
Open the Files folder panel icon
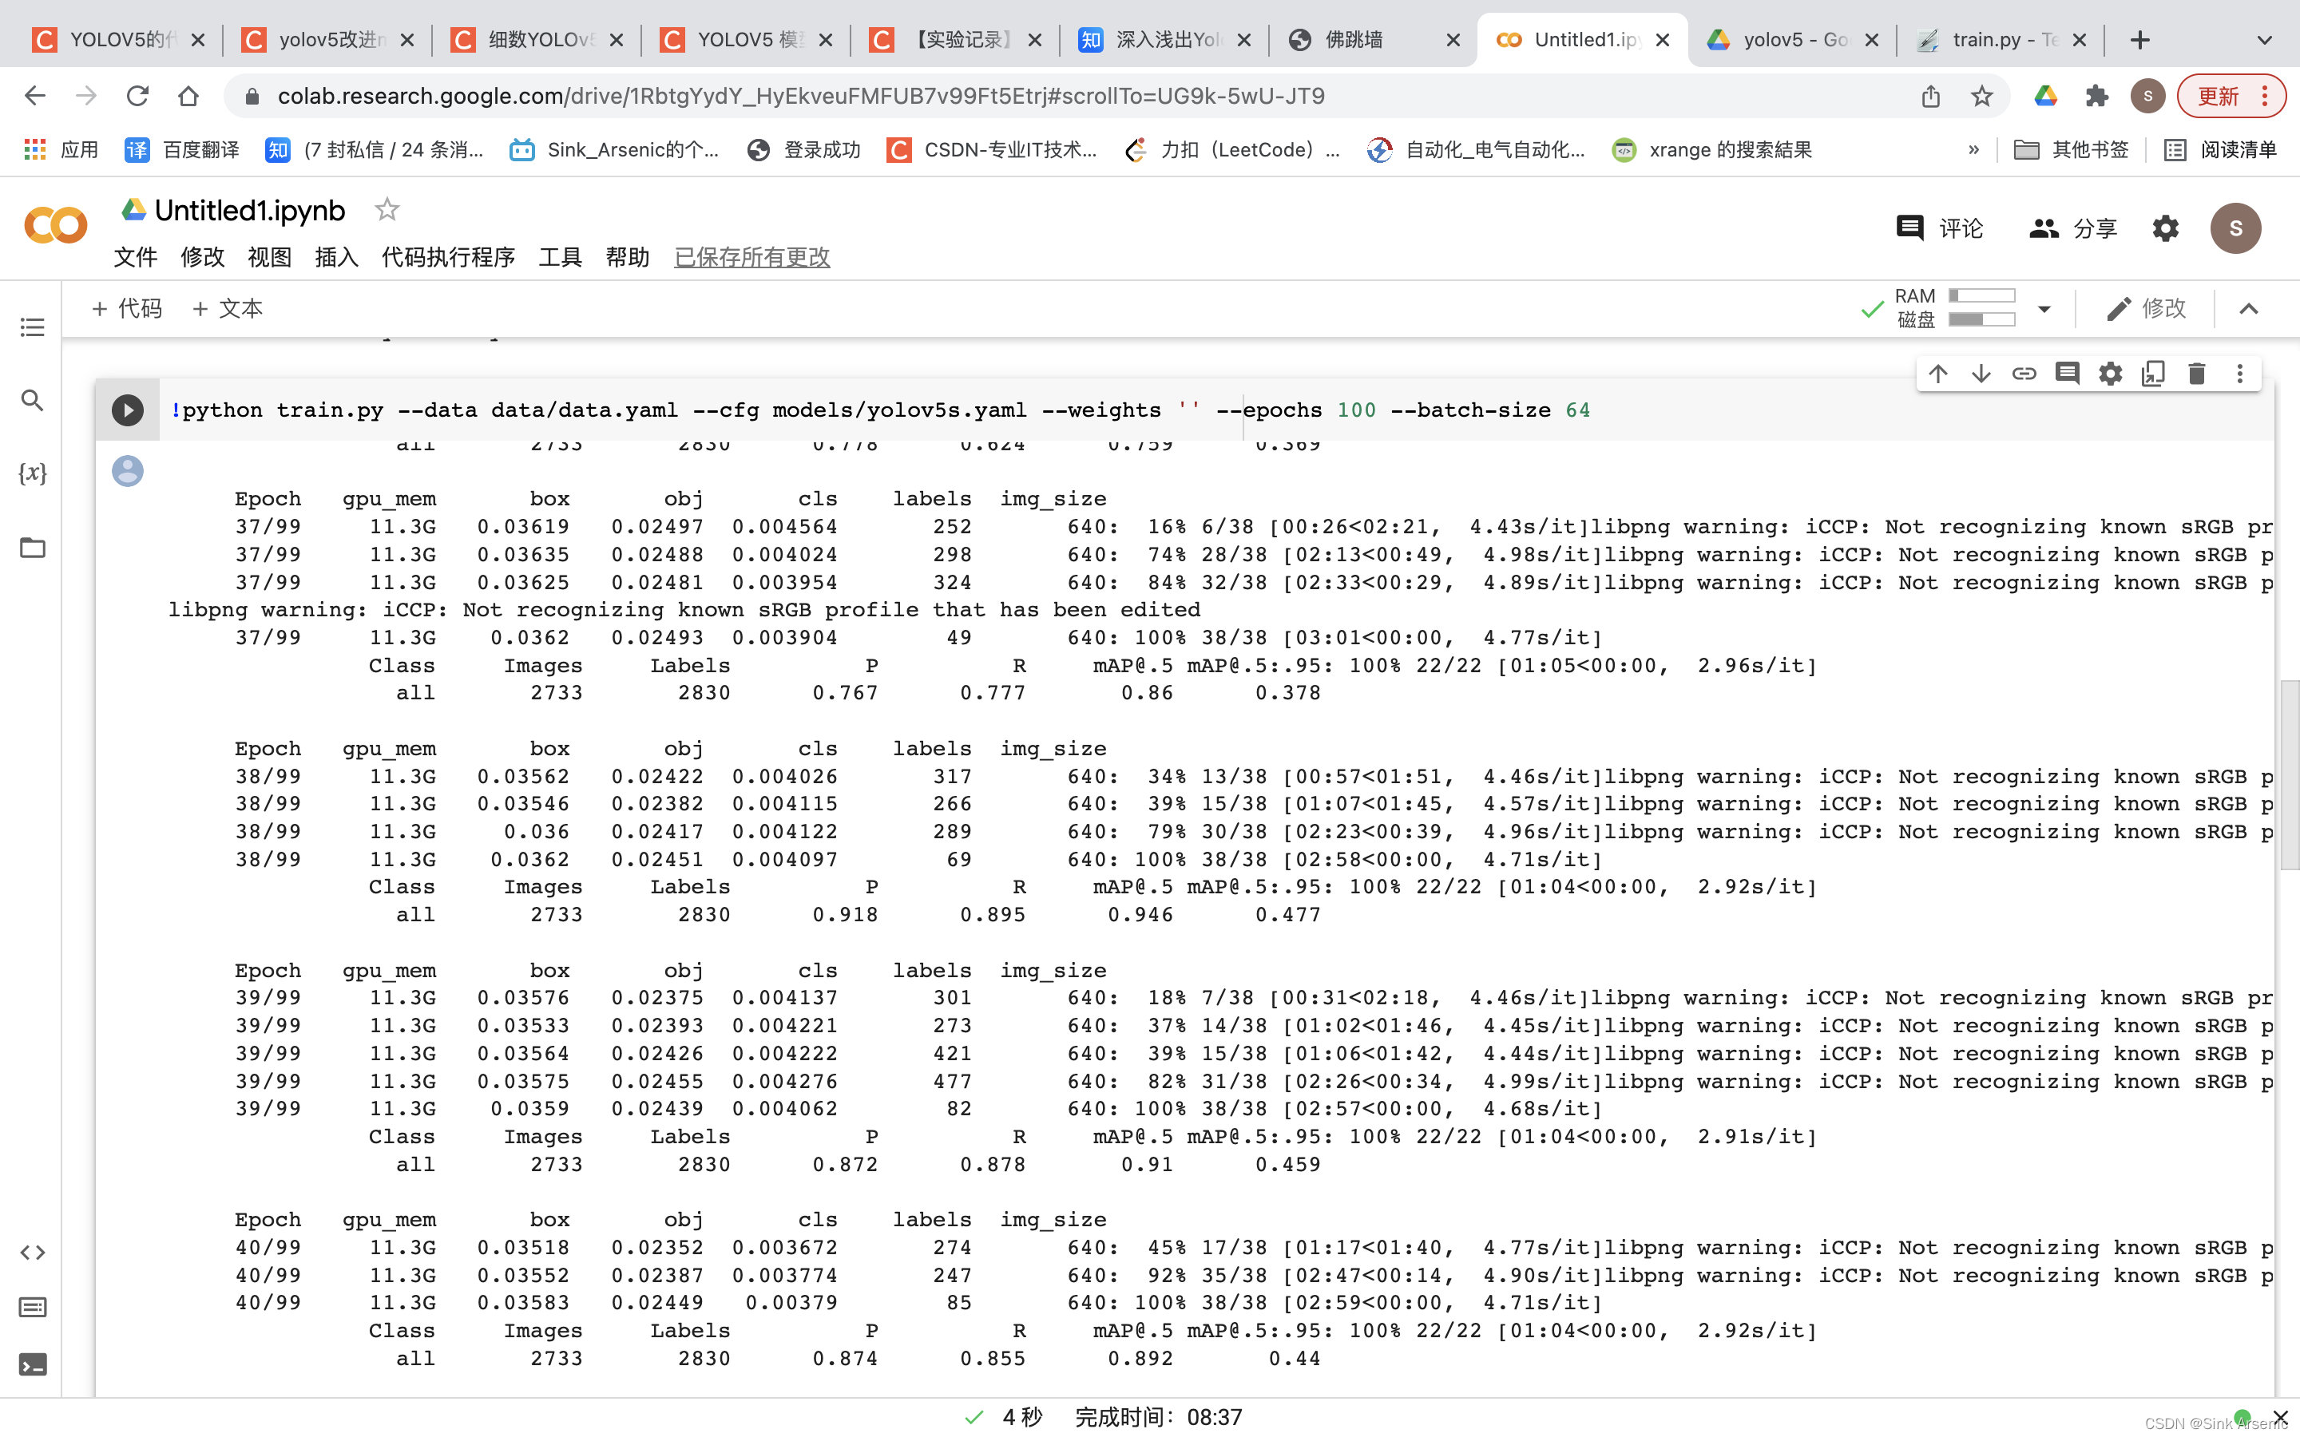[32, 548]
